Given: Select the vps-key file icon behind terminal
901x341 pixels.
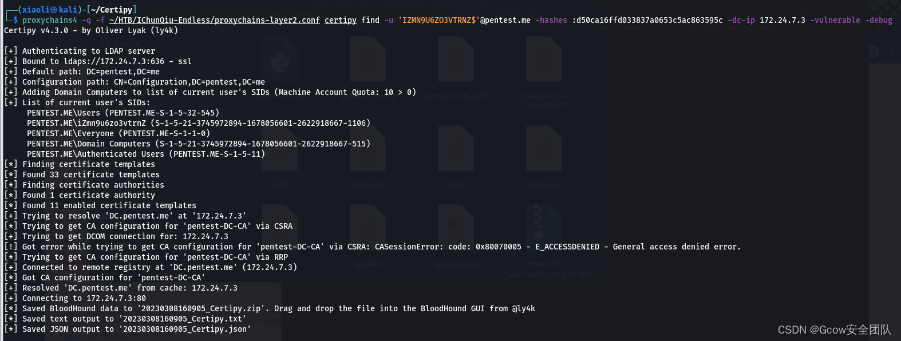Looking at the screenshot, I should coord(367,228).
